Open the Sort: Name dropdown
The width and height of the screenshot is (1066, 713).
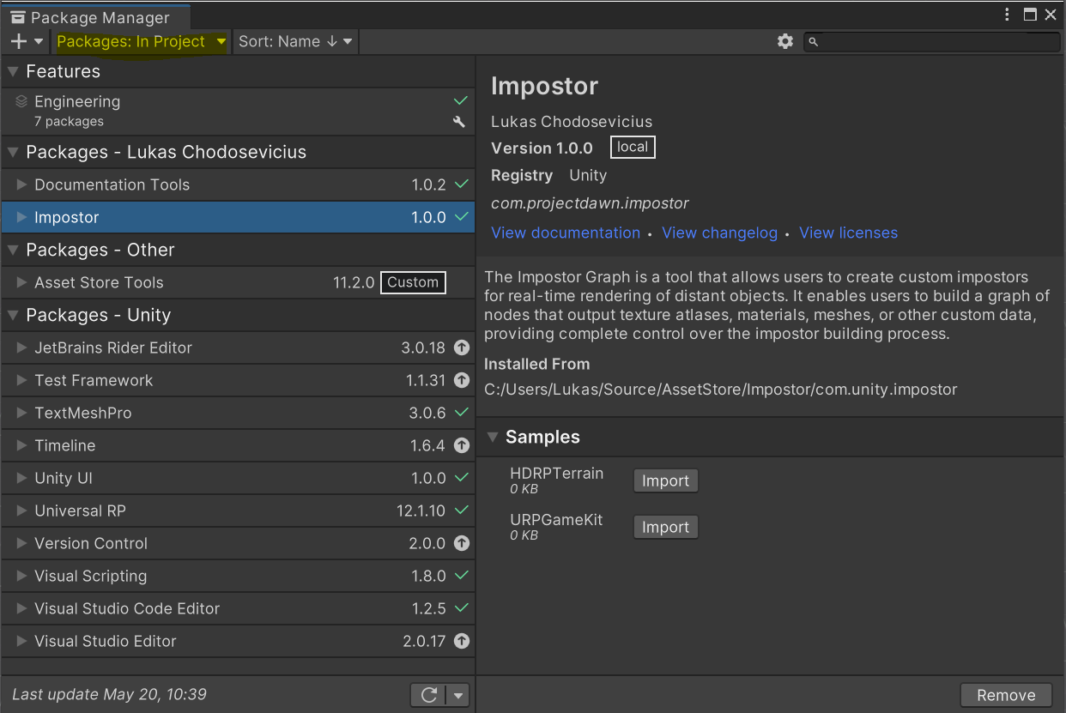[x=295, y=41]
